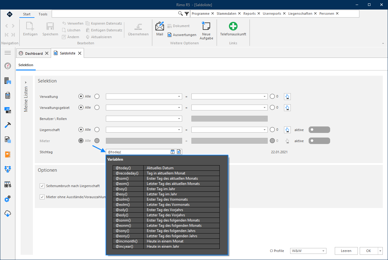The width and height of the screenshot is (388, 260).
Task: Close the Saldoliste tab
Action: 79,53
